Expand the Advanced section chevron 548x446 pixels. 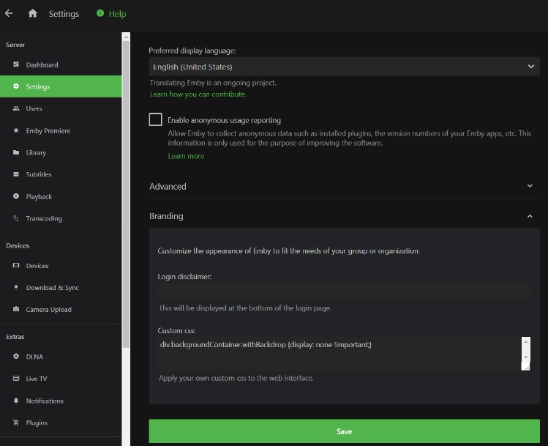(x=530, y=186)
